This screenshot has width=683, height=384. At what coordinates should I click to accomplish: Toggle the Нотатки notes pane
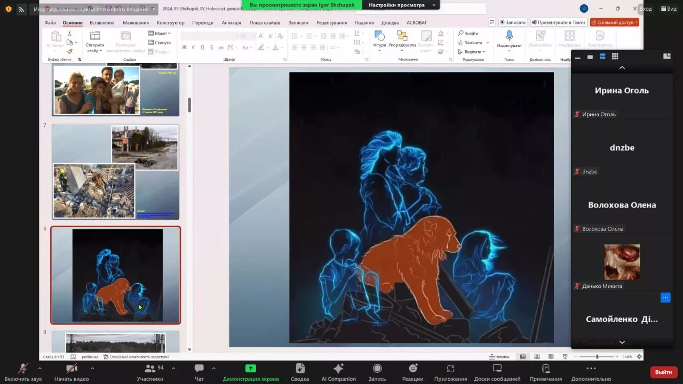click(499, 357)
